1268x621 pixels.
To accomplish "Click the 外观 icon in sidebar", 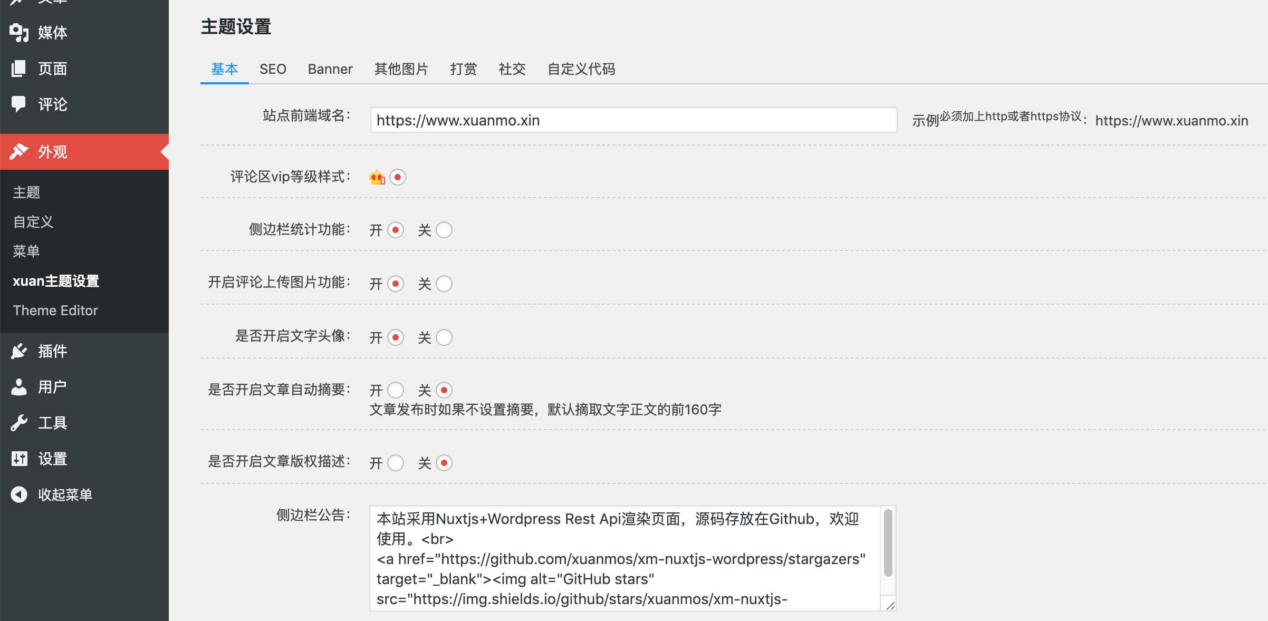I will tap(21, 150).
